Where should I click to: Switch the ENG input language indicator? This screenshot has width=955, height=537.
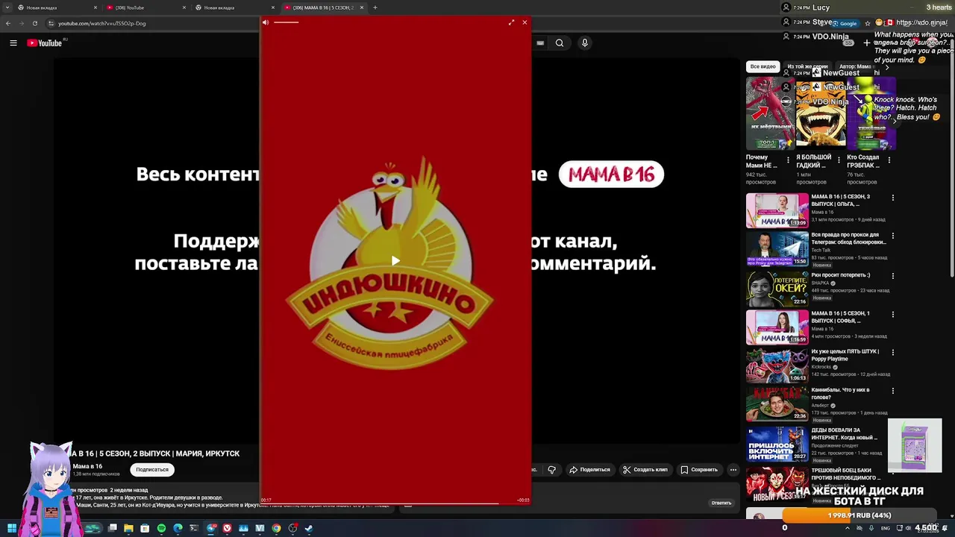(x=885, y=528)
